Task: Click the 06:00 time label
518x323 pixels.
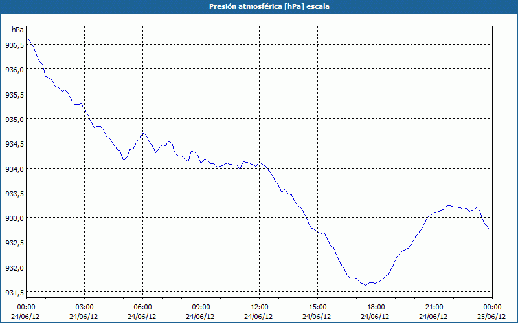Action: point(142,307)
